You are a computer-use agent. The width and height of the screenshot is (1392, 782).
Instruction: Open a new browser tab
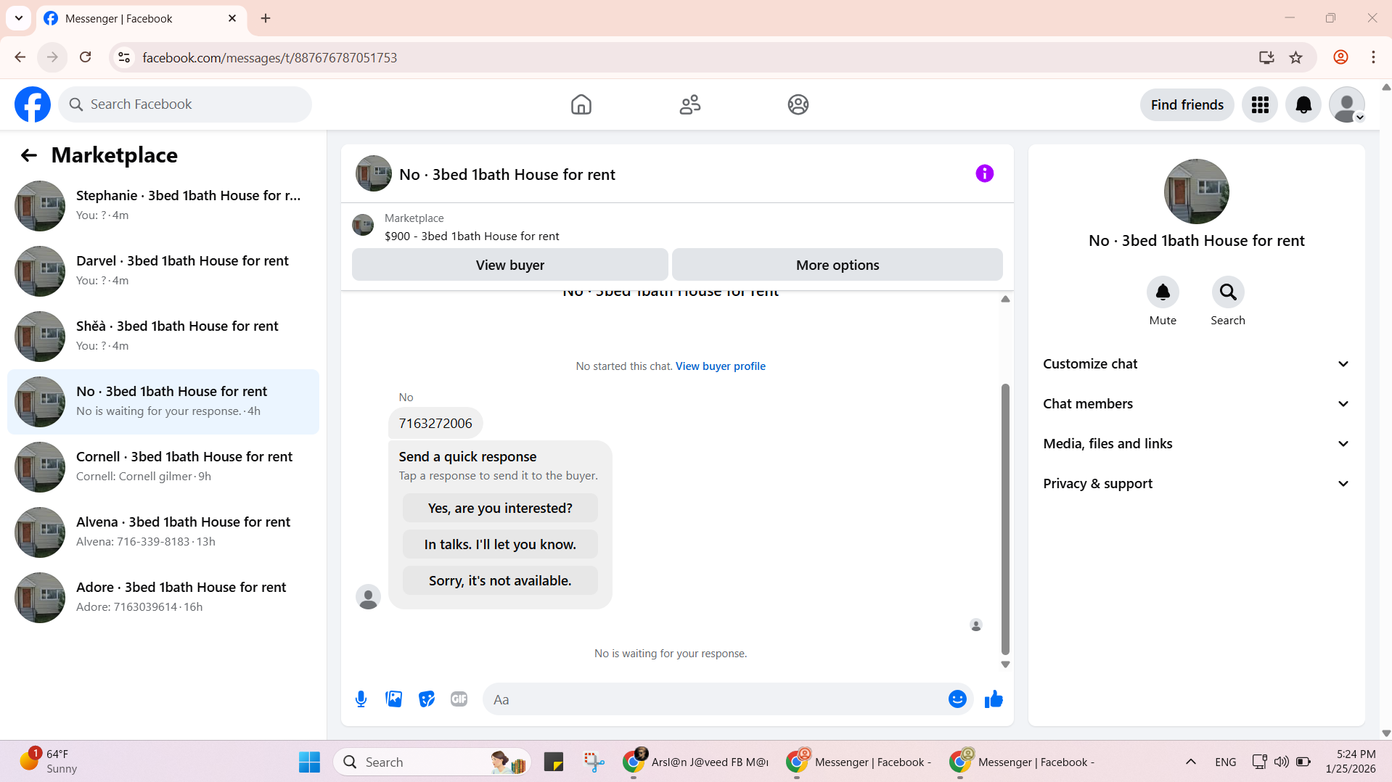click(x=266, y=18)
